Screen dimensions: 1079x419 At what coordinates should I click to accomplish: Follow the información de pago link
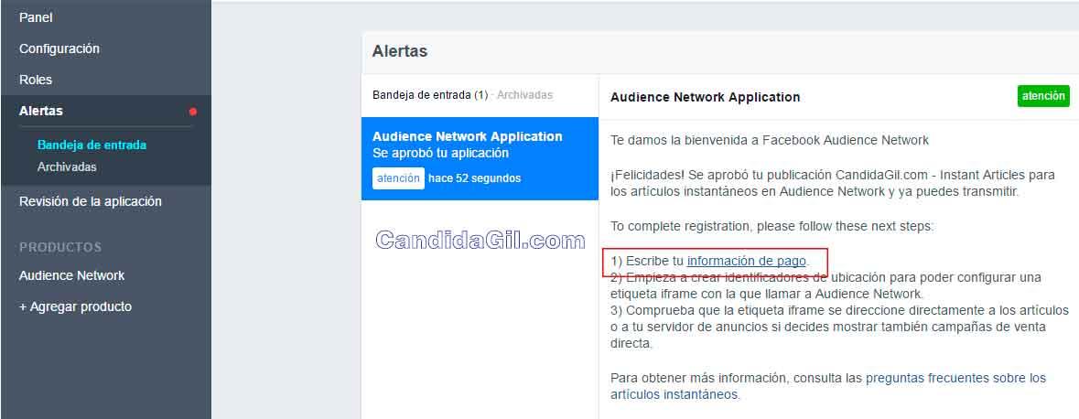tap(747, 262)
